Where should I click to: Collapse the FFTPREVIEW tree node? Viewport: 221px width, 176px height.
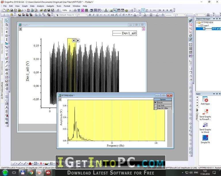tap(197, 22)
